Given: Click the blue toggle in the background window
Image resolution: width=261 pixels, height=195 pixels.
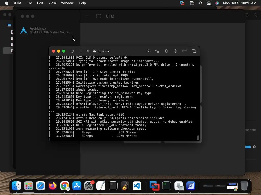Looking at the screenshot, I should pos(248,147).
